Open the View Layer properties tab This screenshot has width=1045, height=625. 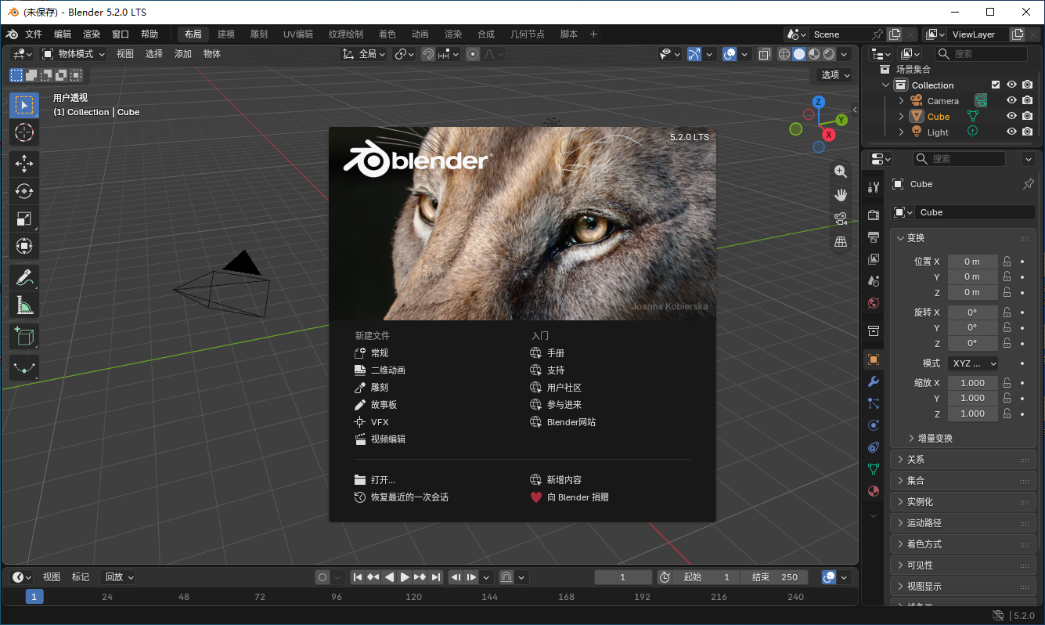pos(874,258)
